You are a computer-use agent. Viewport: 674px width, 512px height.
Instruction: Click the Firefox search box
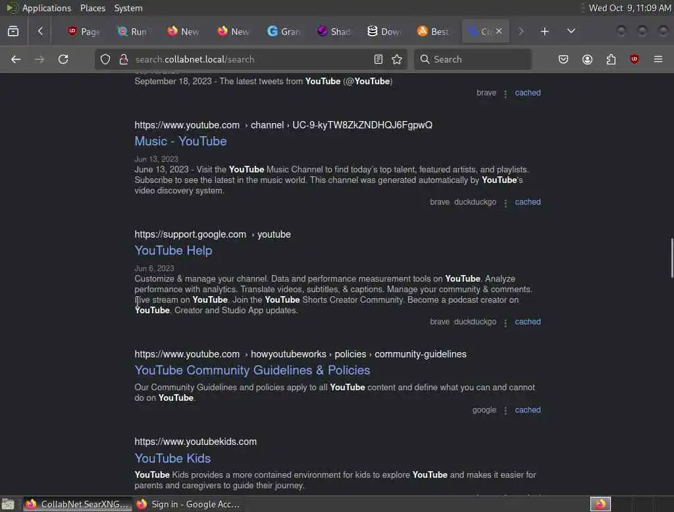[473, 59]
